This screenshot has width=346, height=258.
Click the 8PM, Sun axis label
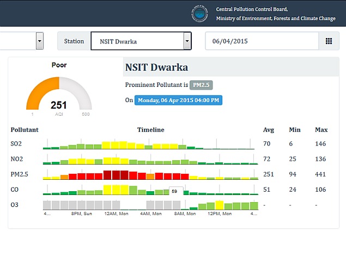(x=81, y=214)
